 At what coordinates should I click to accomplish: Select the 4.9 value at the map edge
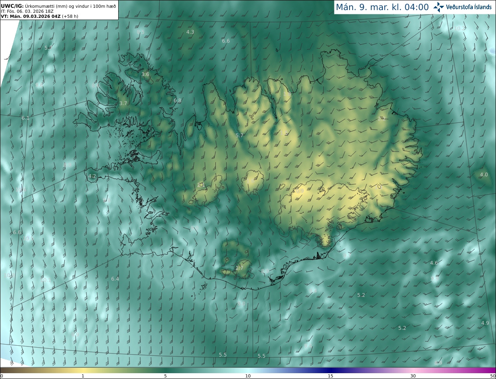(485, 323)
